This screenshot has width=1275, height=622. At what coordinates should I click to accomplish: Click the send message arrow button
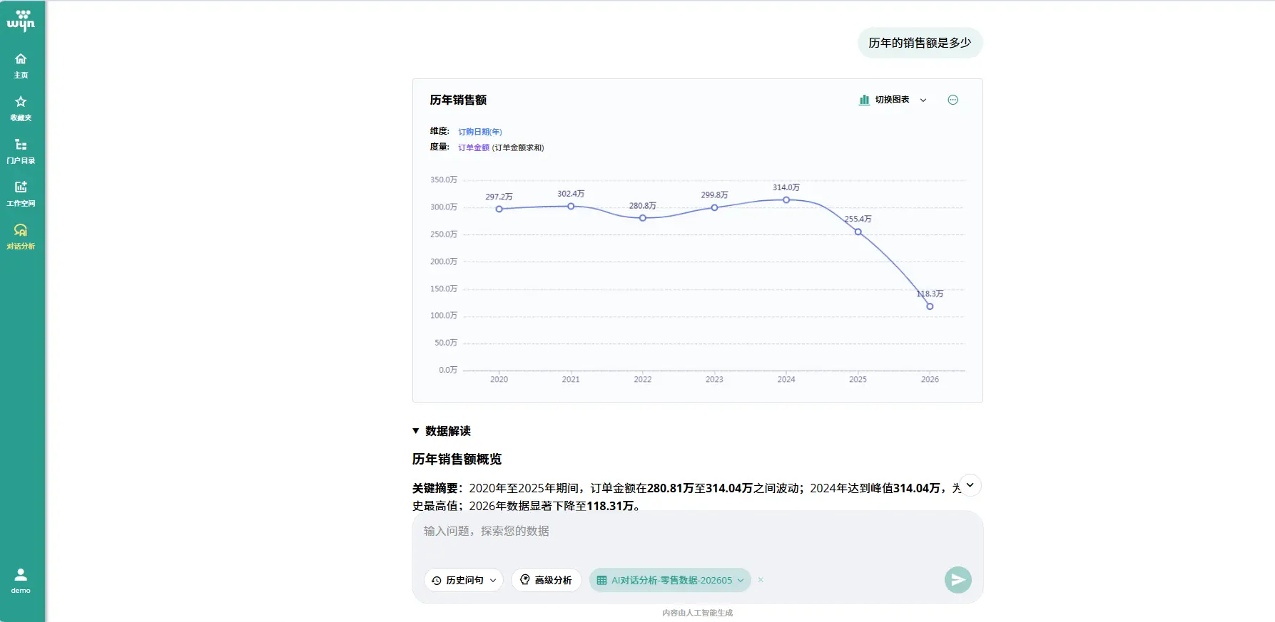pyautogui.click(x=957, y=580)
